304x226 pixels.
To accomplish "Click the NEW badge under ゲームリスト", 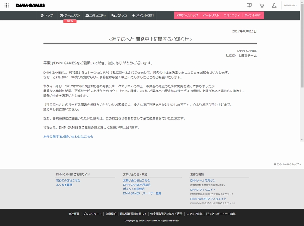I will (x=70, y=21).
